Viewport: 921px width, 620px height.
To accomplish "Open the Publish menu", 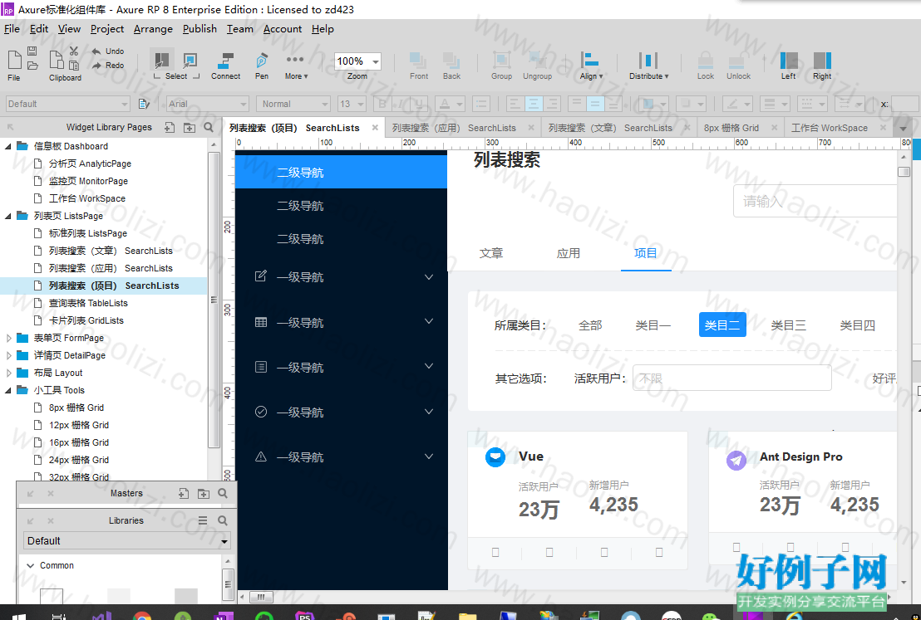I will coord(199,29).
